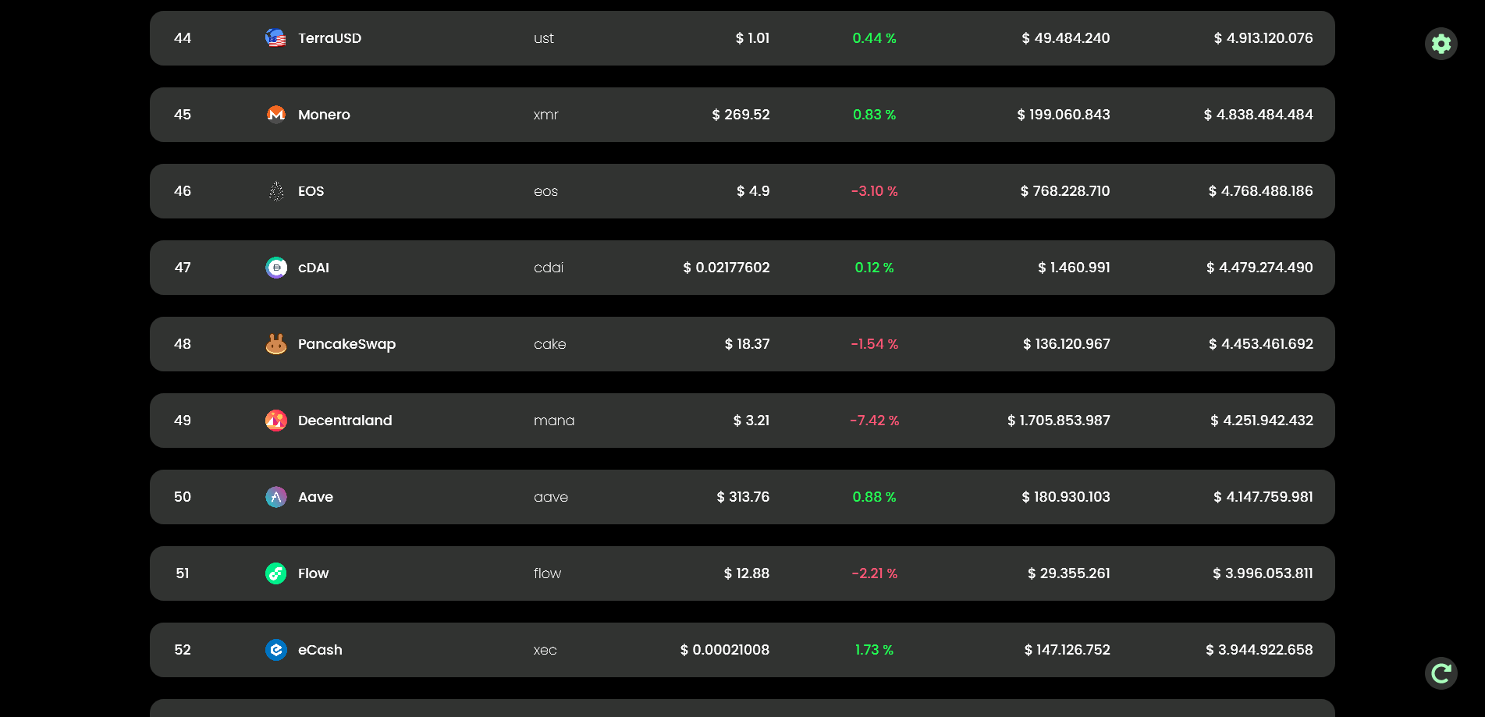Open the Monero coin name

pos(324,115)
